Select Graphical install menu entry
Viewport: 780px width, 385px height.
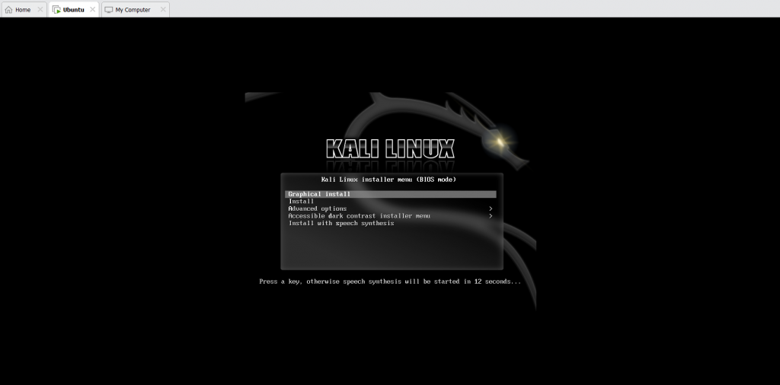click(x=391, y=194)
